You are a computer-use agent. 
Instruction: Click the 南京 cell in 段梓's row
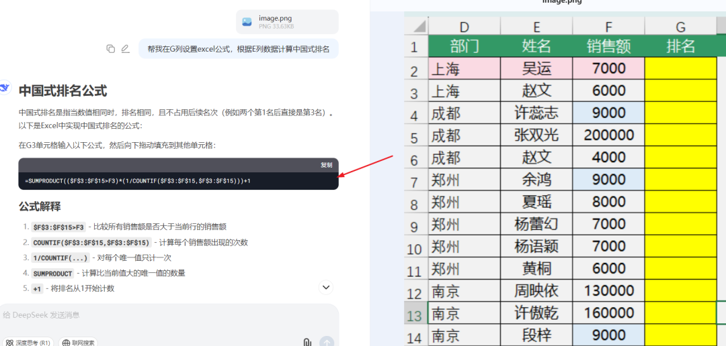point(465,335)
